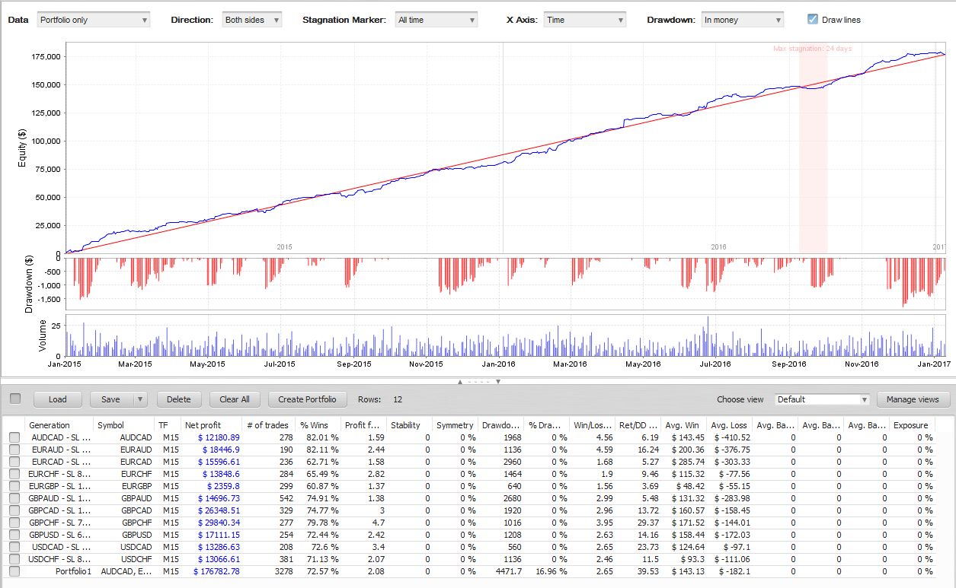
Task: Sort by the Avg. Loss column header
Action: pos(730,425)
